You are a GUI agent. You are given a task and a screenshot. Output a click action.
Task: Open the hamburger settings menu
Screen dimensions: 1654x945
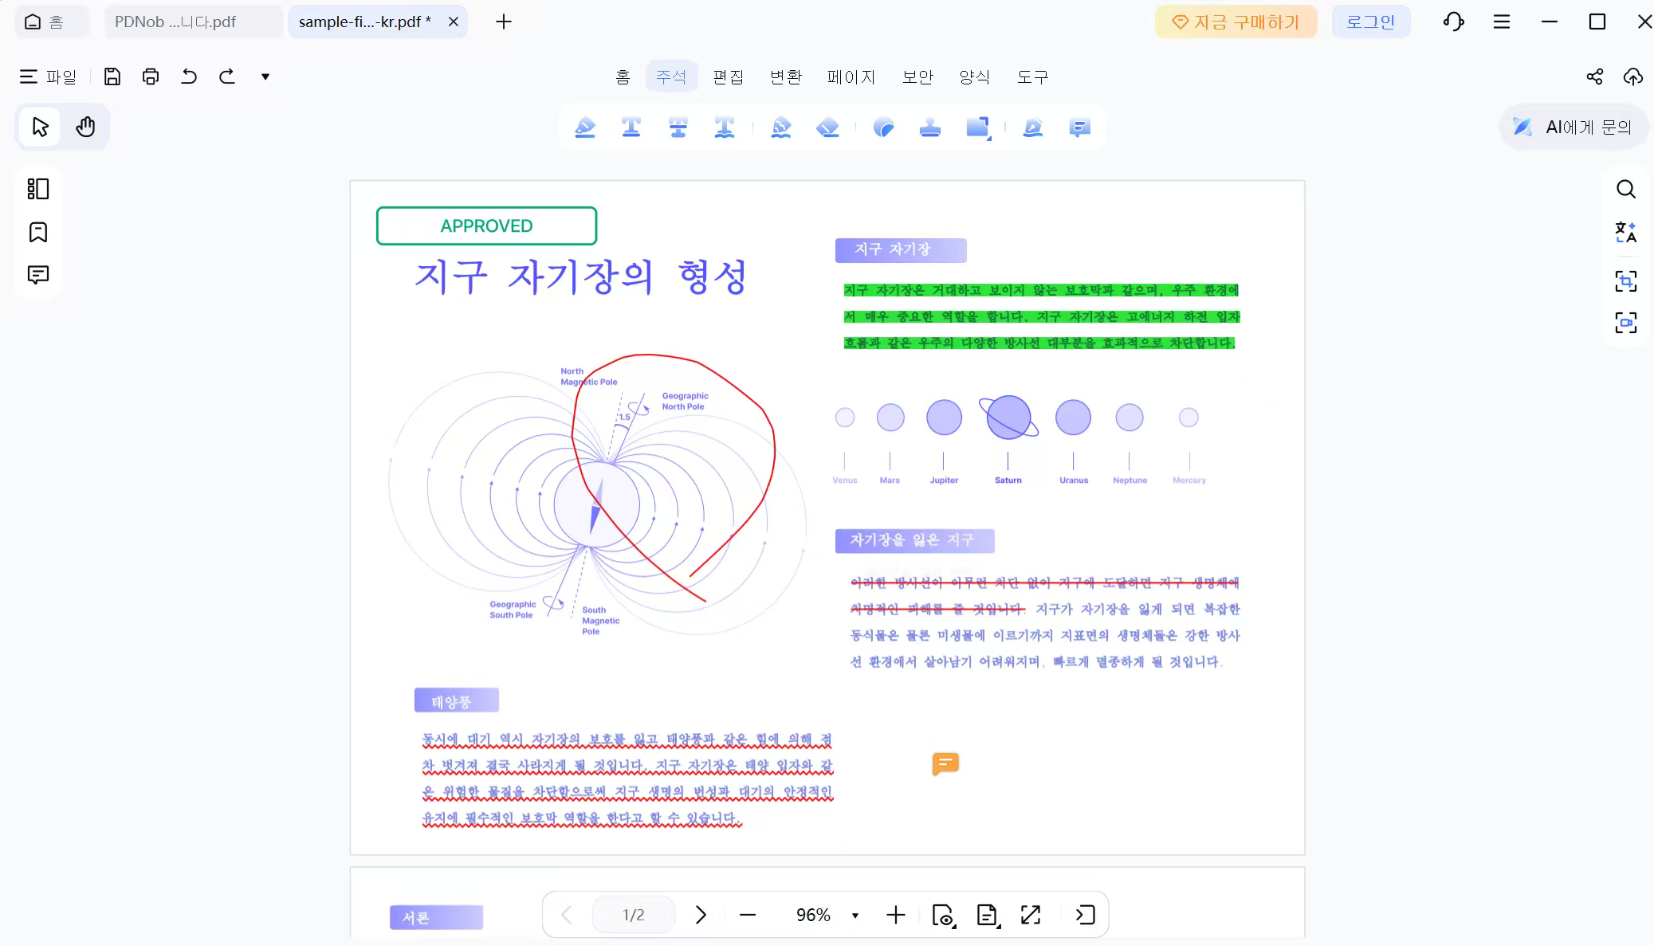(1502, 22)
